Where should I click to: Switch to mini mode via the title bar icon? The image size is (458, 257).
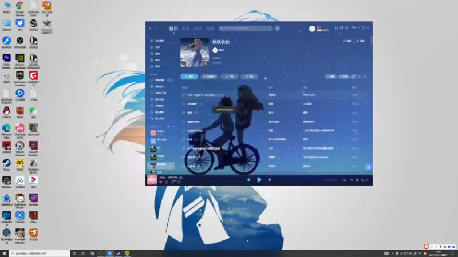click(353, 28)
